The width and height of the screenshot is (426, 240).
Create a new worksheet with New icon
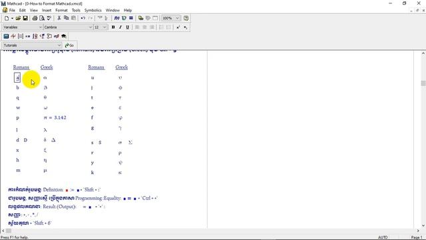(x=7, y=18)
